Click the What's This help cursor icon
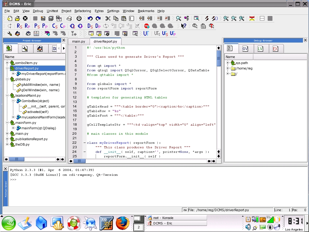This screenshot has height=232, width=309. 183,26
